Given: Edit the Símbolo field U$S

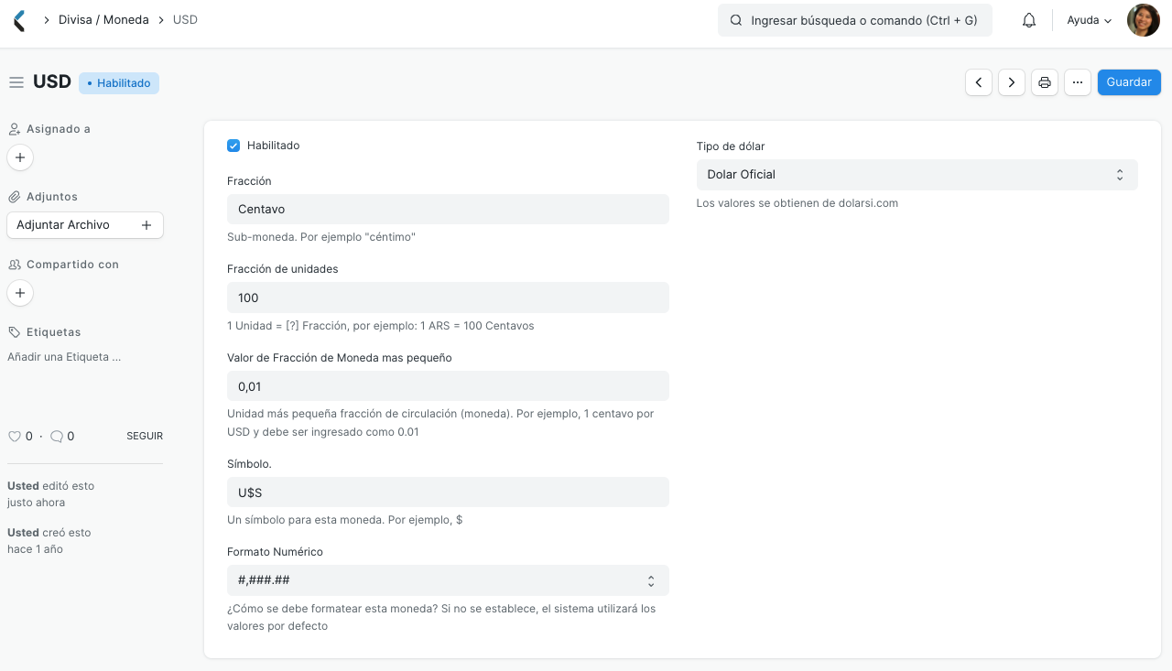Looking at the screenshot, I should [x=448, y=492].
